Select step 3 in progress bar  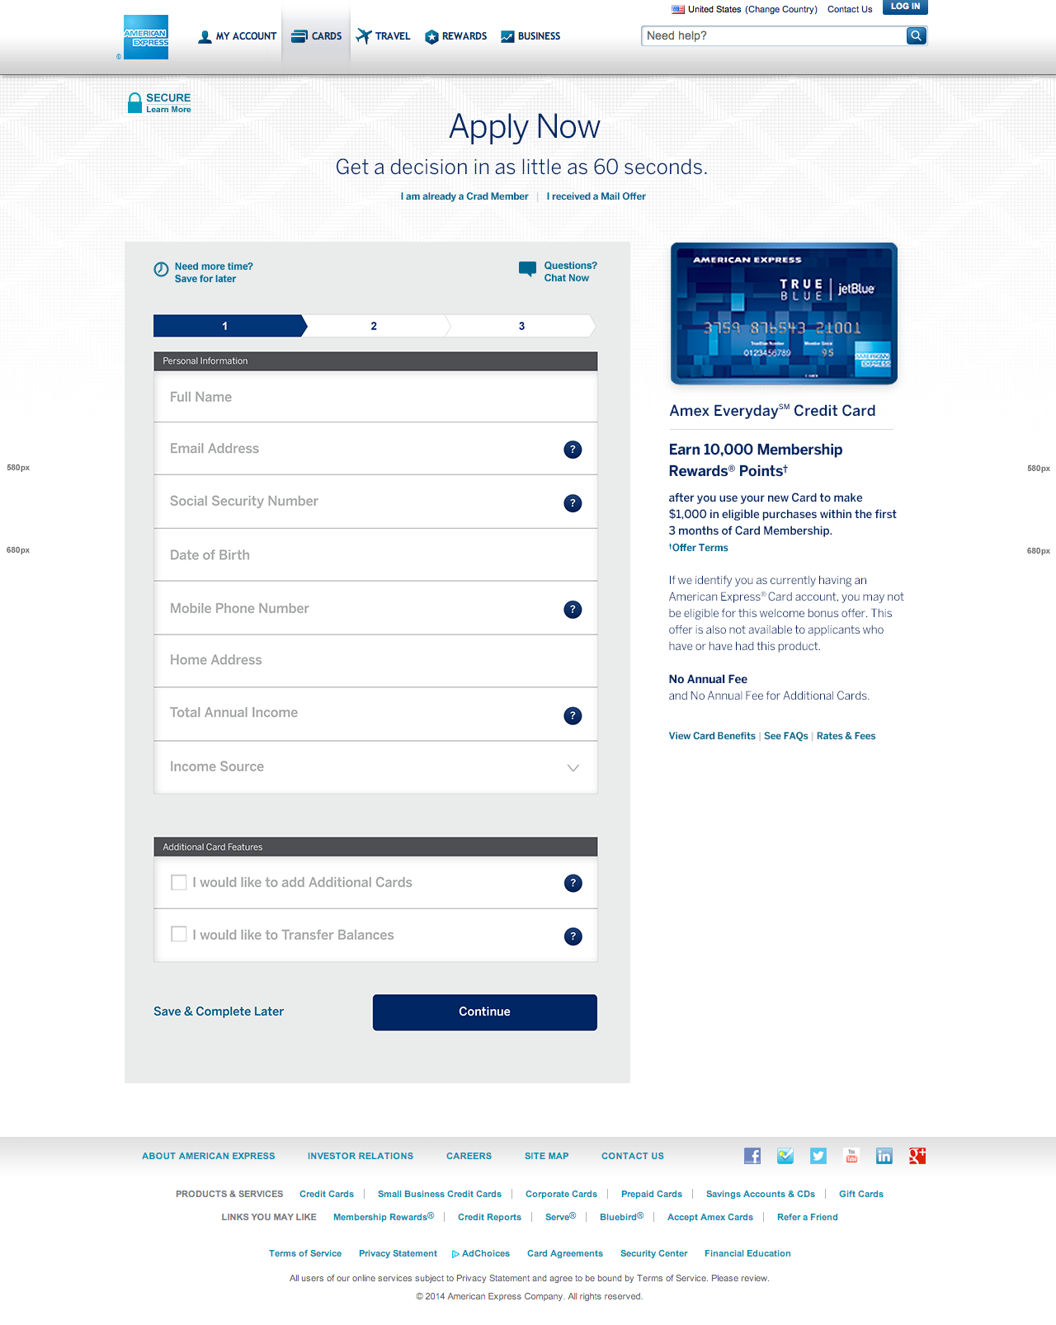coord(522,326)
